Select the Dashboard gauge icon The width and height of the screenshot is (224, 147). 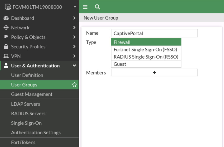click(6, 18)
